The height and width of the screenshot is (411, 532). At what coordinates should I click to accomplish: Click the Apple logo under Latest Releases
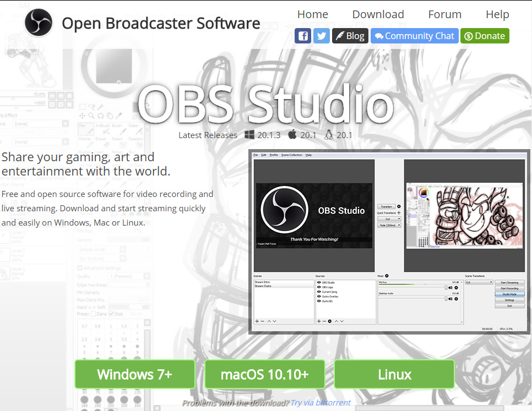[292, 134]
